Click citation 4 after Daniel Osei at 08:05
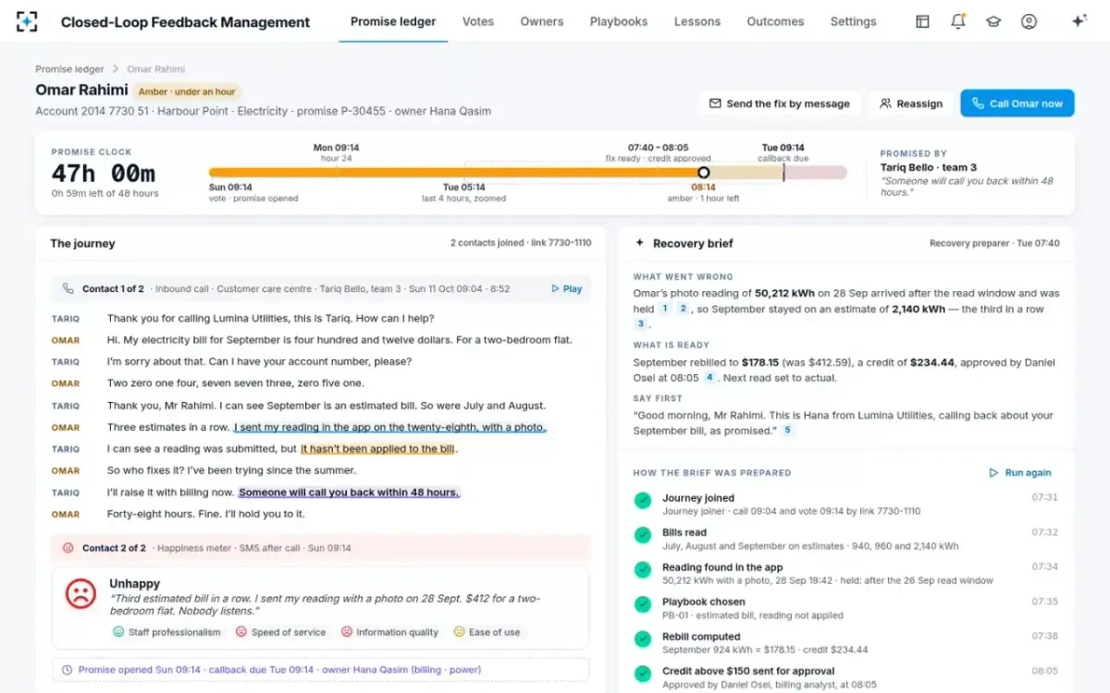Image resolution: width=1110 pixels, height=693 pixels. point(709,377)
